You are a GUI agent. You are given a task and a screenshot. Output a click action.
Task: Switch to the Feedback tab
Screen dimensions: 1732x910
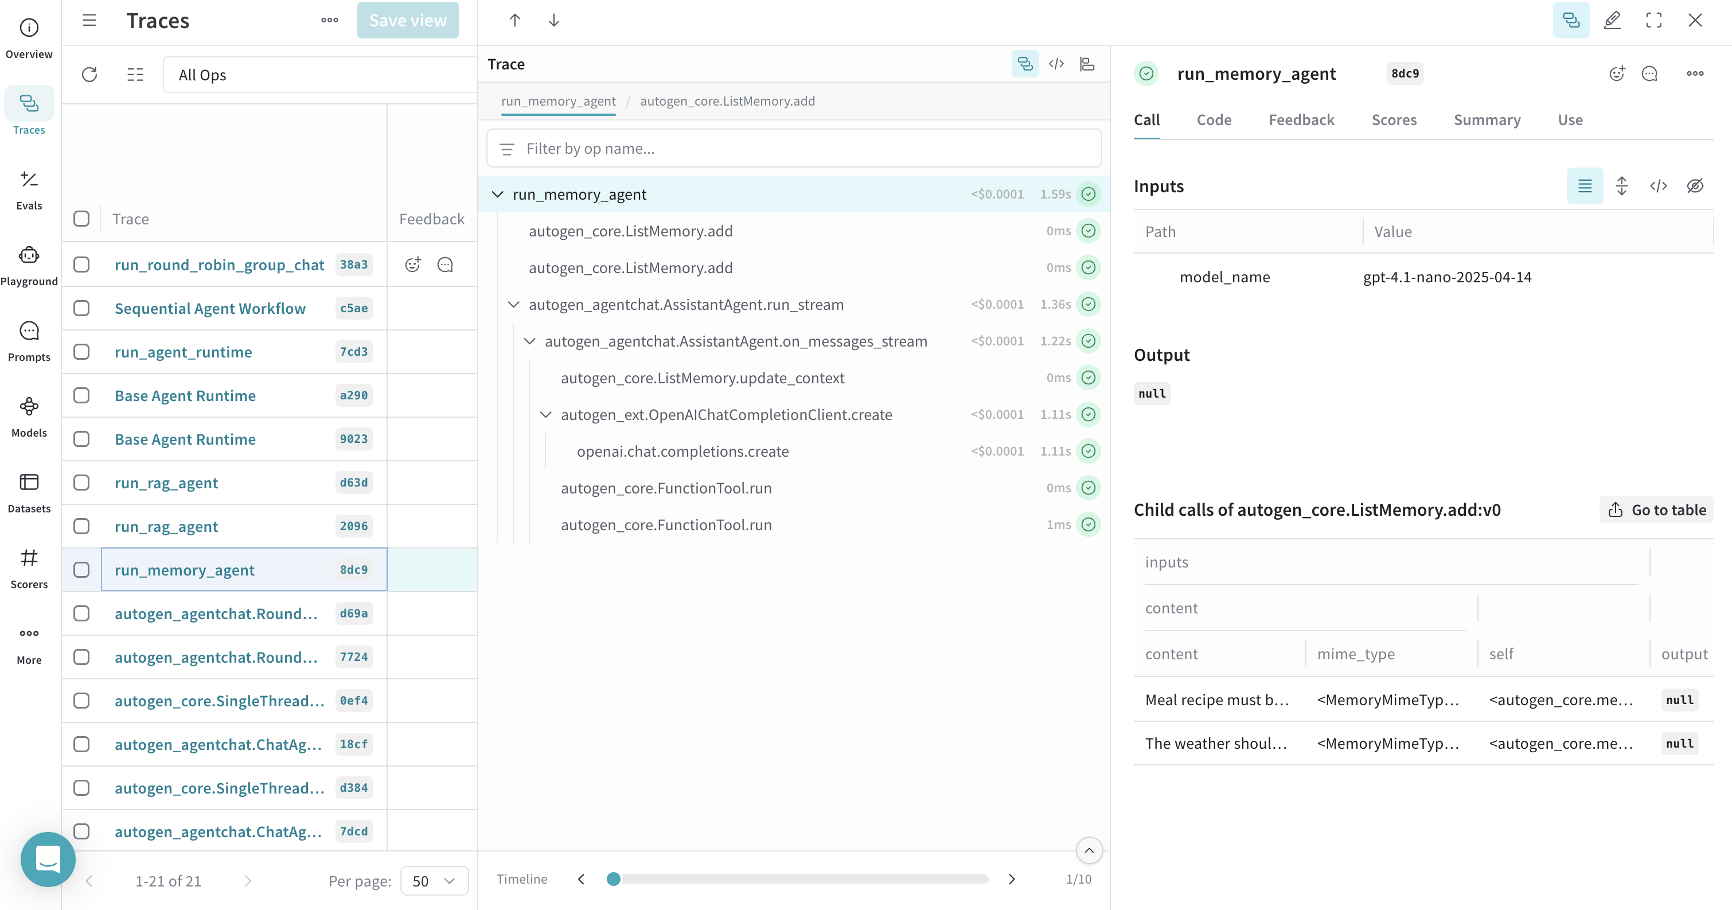click(x=1300, y=120)
